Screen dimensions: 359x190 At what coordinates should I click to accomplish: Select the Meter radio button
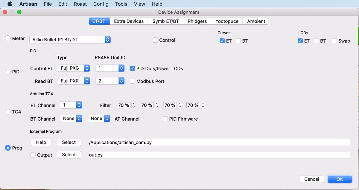[x=8, y=38]
